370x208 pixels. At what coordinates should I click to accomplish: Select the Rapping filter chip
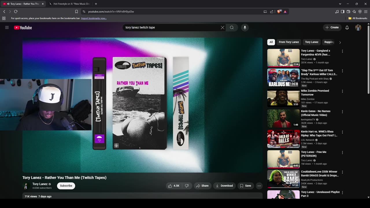coord(329,42)
